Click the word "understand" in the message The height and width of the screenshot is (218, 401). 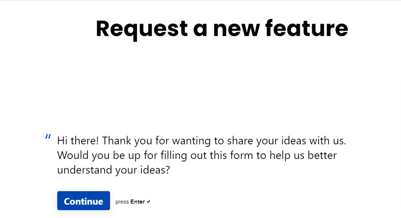click(84, 170)
